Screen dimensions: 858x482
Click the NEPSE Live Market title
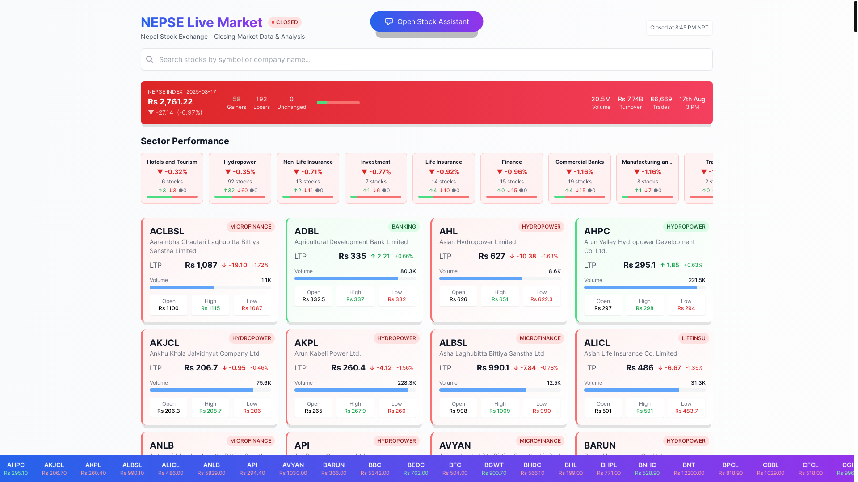pyautogui.click(x=202, y=22)
